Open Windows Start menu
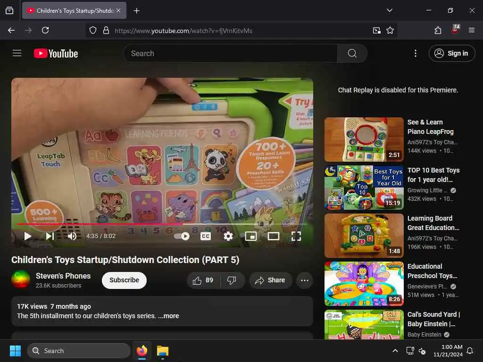Screen dimensions: 483x362 coord(15,351)
